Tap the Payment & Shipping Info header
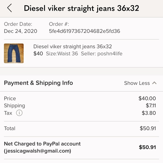 click(38, 83)
